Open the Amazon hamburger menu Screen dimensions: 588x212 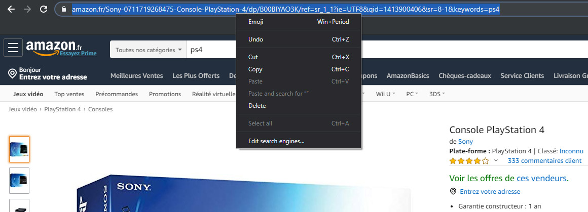[x=13, y=48]
